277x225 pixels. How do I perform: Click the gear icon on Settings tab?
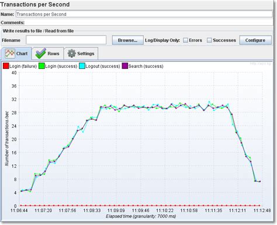click(71, 53)
